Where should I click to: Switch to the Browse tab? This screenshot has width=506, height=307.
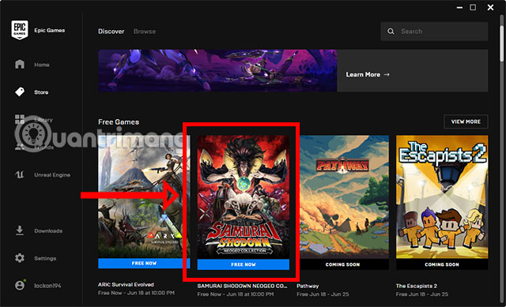[x=145, y=32]
